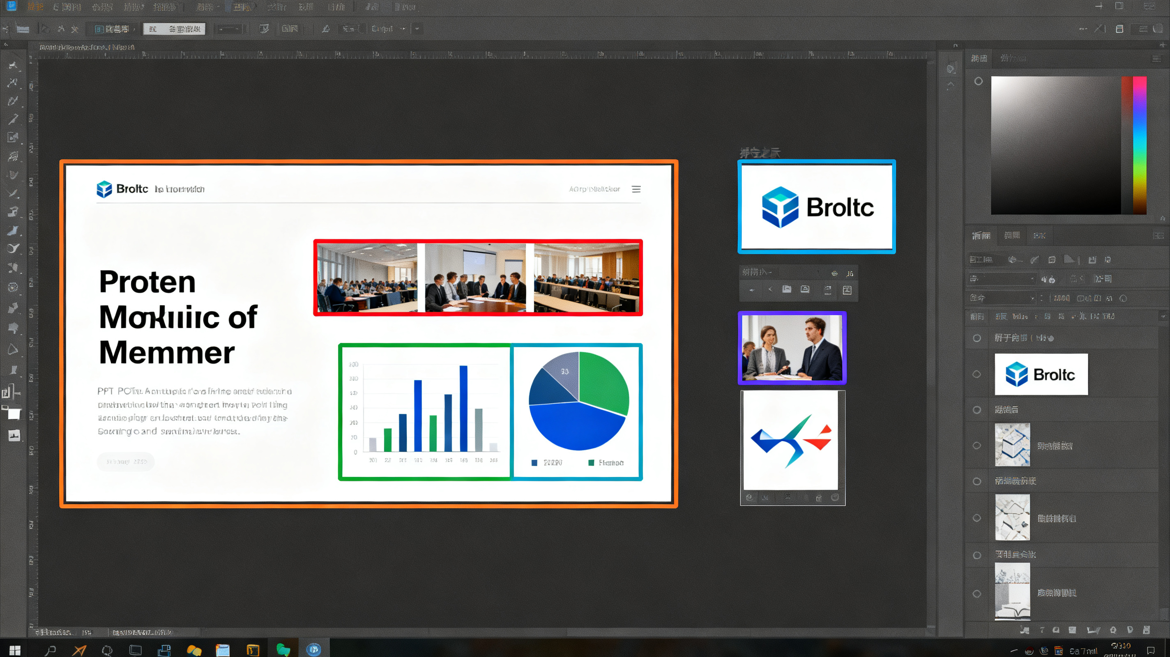
Task: Toggle visibility of the open-book thumbnail layer
Action: click(977, 593)
